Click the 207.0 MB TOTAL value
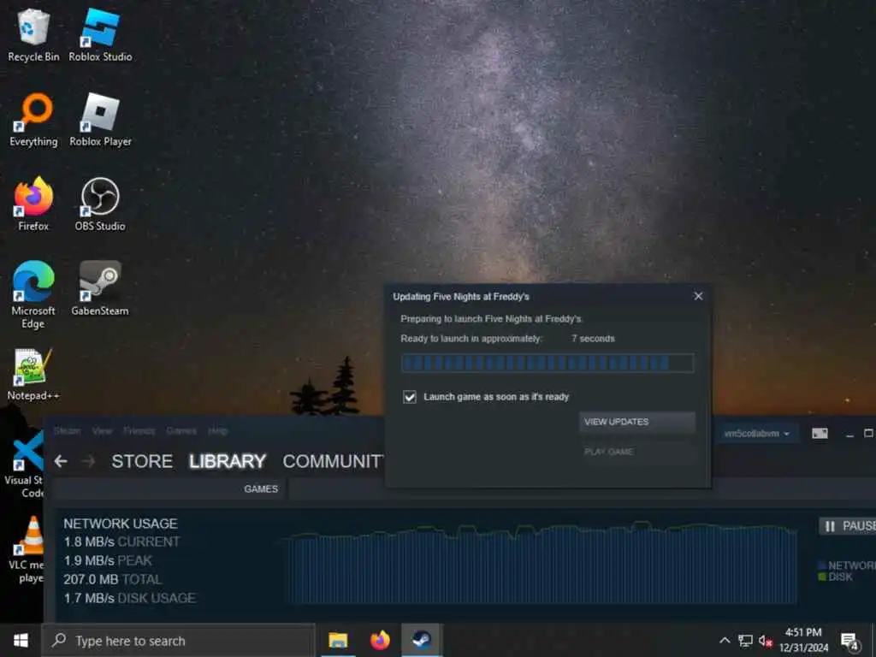Viewport: 876px width, 657px height. pos(113,579)
